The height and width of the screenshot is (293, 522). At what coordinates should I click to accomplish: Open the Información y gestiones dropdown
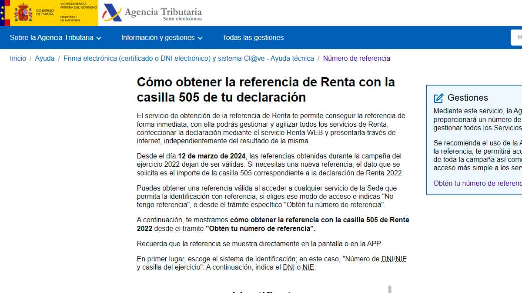(x=159, y=38)
